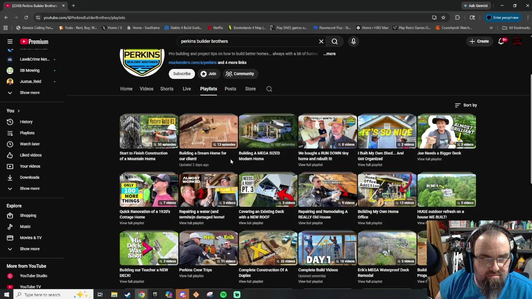Viewport: 532px width, 299px height.
Task: Clear the search box with the X
Action: click(321, 41)
